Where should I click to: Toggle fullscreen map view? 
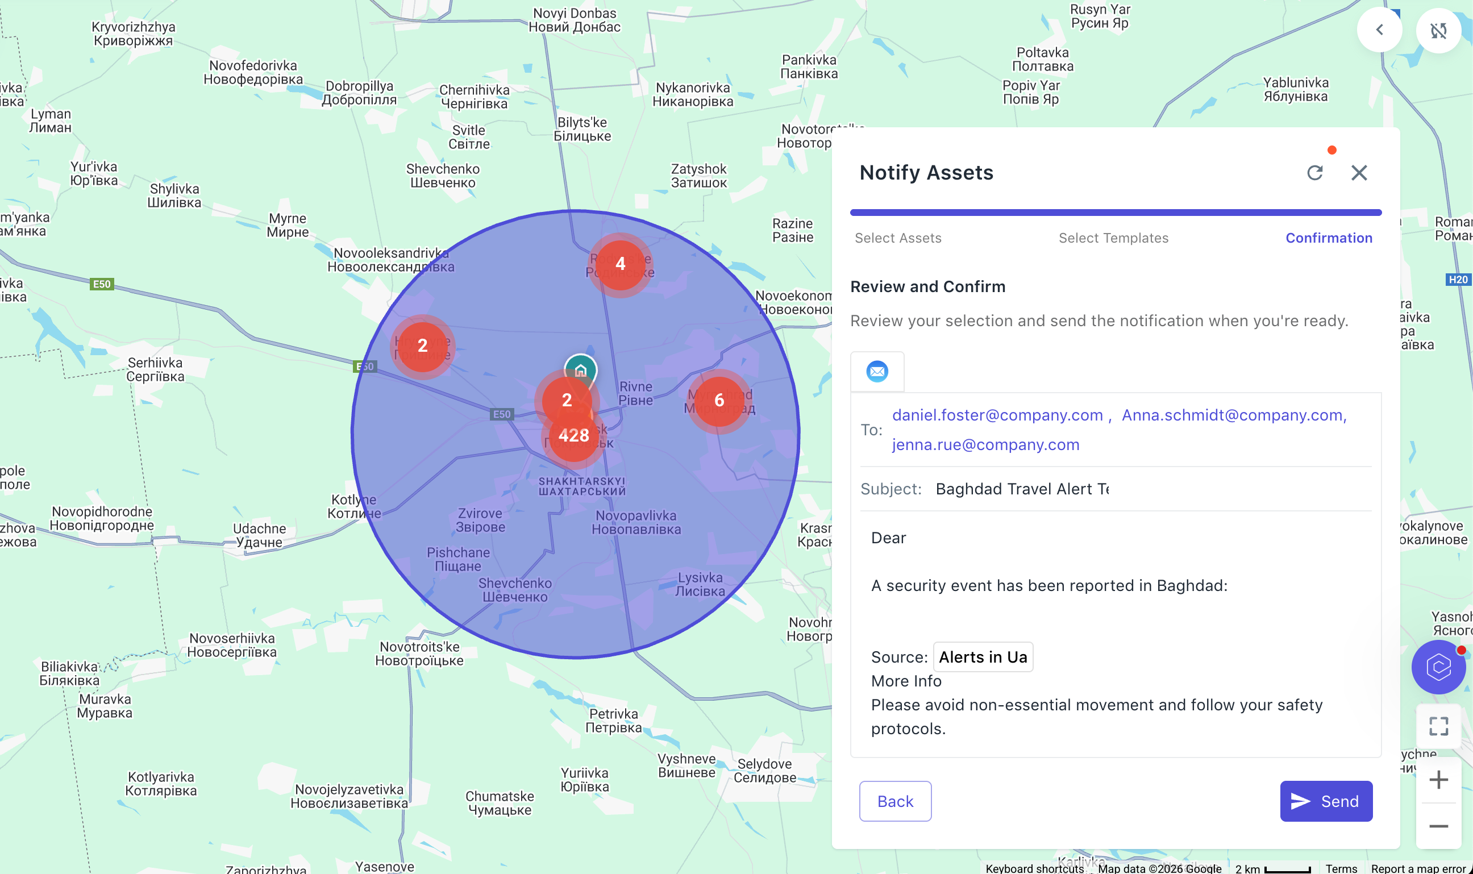tap(1438, 726)
